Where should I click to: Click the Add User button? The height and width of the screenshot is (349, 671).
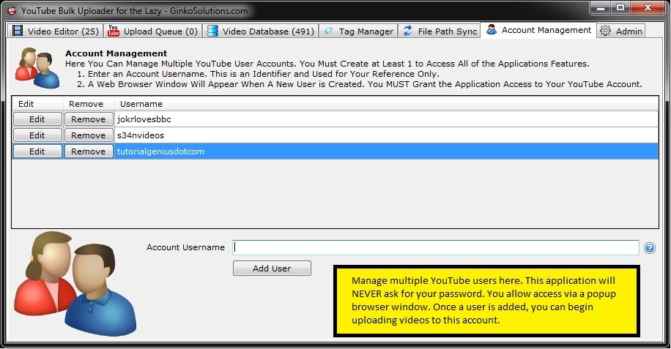272,269
